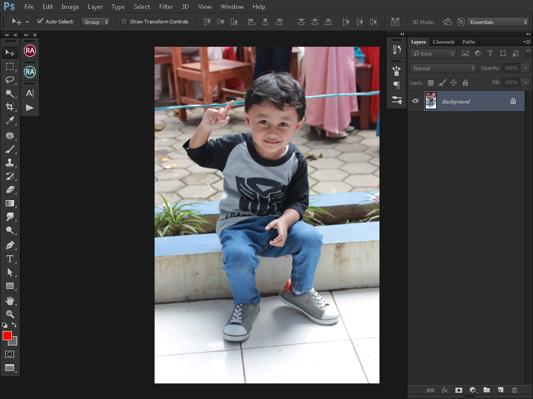Click the Background layer thumbnail
The image size is (533, 399).
click(x=430, y=101)
